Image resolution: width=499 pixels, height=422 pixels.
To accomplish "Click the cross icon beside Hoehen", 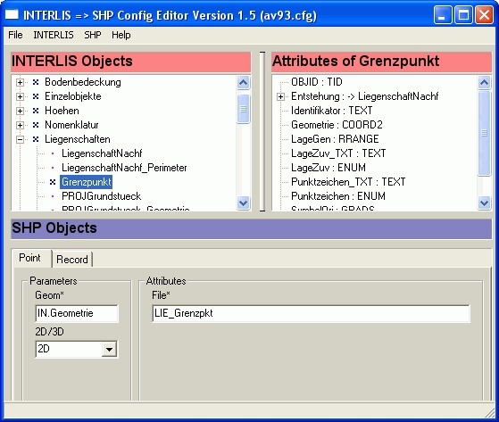I will [x=36, y=111].
